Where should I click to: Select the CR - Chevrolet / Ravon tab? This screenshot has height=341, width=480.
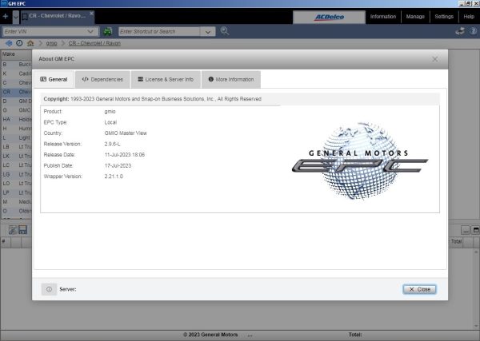57,16
